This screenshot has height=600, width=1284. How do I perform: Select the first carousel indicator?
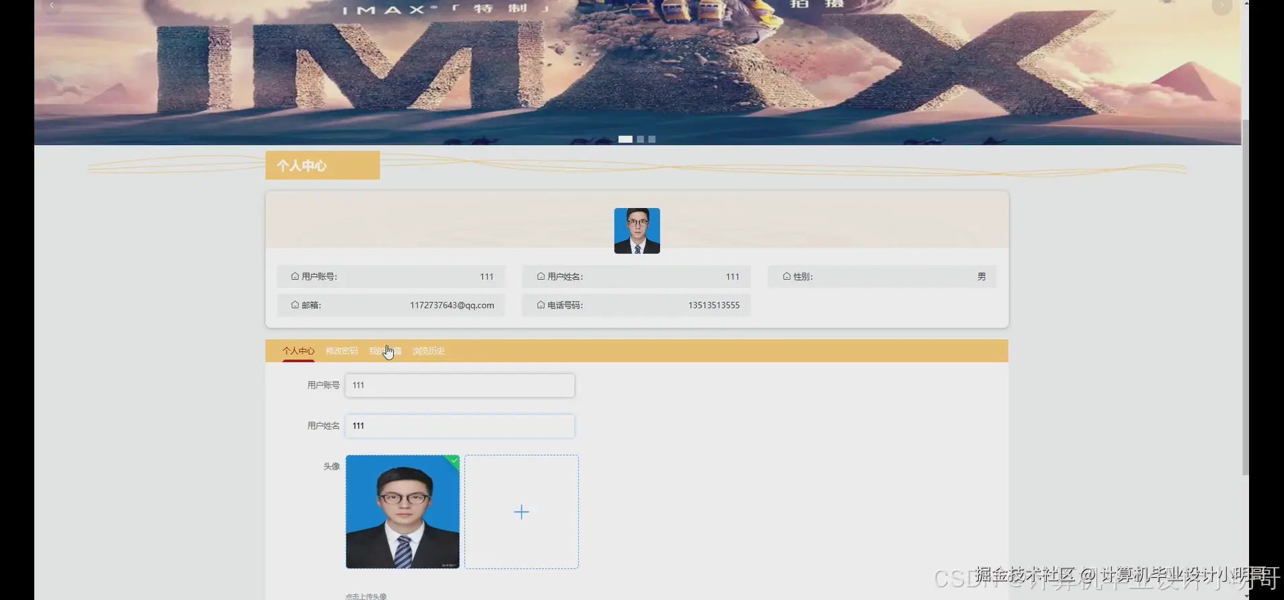click(625, 139)
